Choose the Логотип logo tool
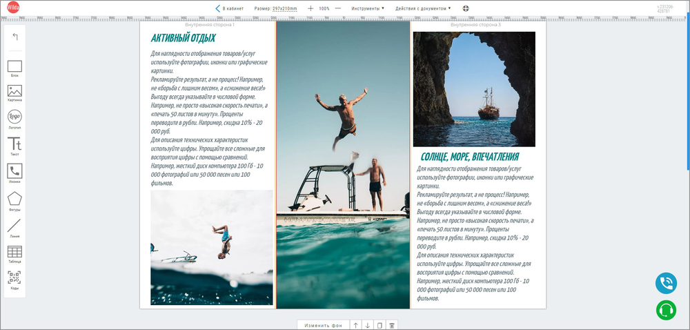 coord(14,117)
